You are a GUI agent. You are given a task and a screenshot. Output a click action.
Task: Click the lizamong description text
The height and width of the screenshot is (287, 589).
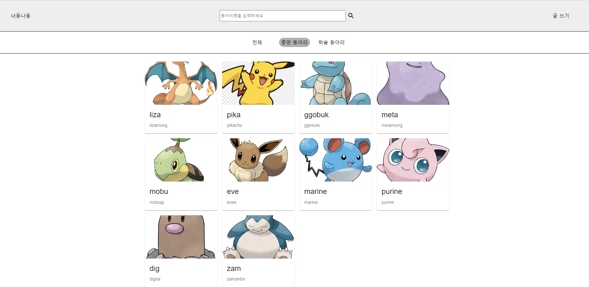tap(158, 125)
